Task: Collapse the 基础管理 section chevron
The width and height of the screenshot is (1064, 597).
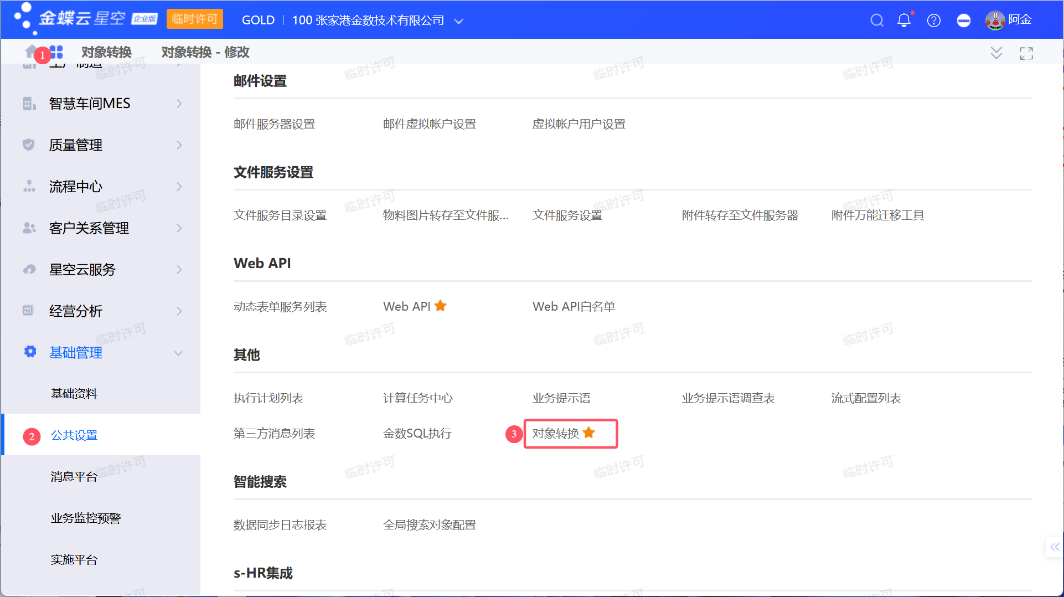Action: [x=178, y=352]
